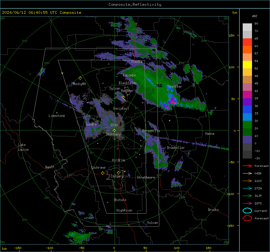
Task: Click the Limestone label
Action: point(57,116)
